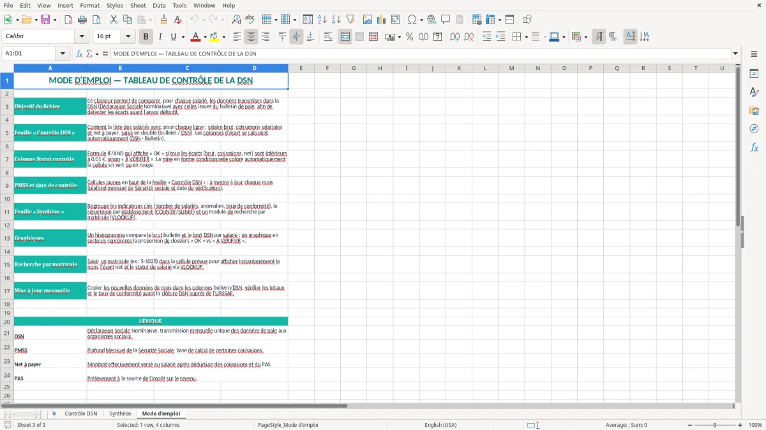Click the Save document icon

coord(45,20)
